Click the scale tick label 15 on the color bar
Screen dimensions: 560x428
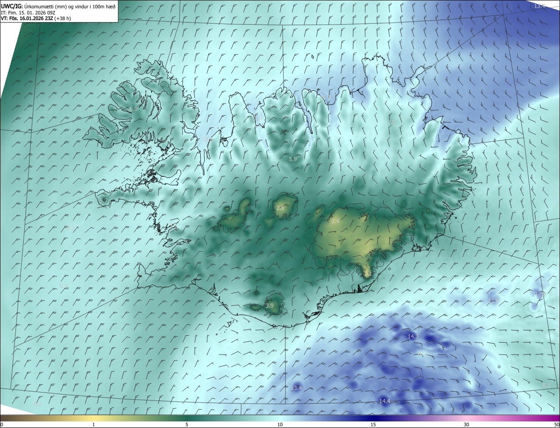pos(373,425)
